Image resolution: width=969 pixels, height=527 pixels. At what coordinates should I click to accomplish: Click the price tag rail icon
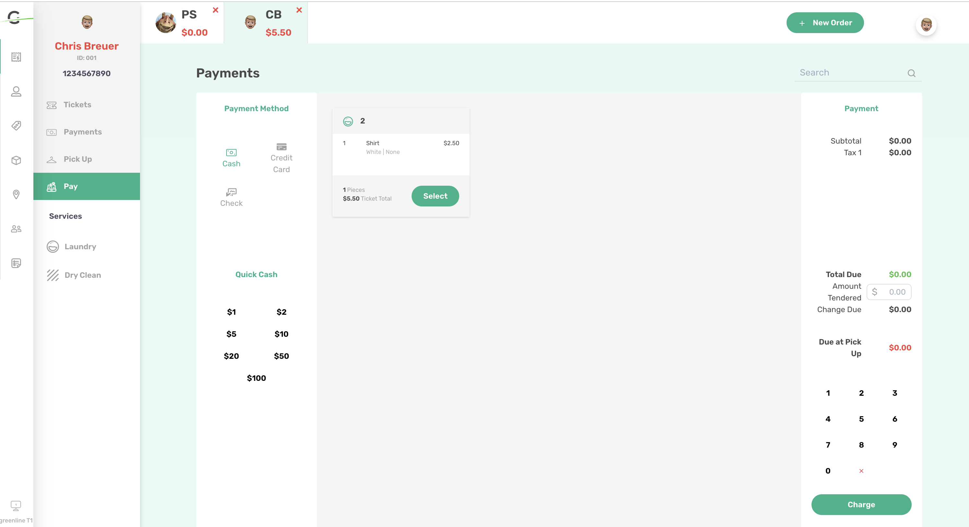(x=16, y=126)
